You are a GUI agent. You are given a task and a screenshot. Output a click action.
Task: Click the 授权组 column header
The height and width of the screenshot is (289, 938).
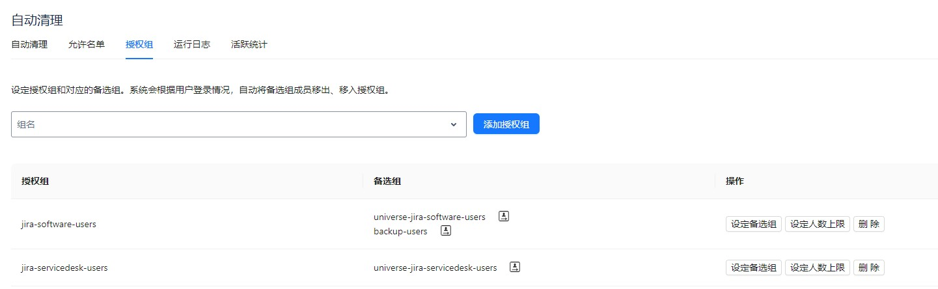coord(35,182)
